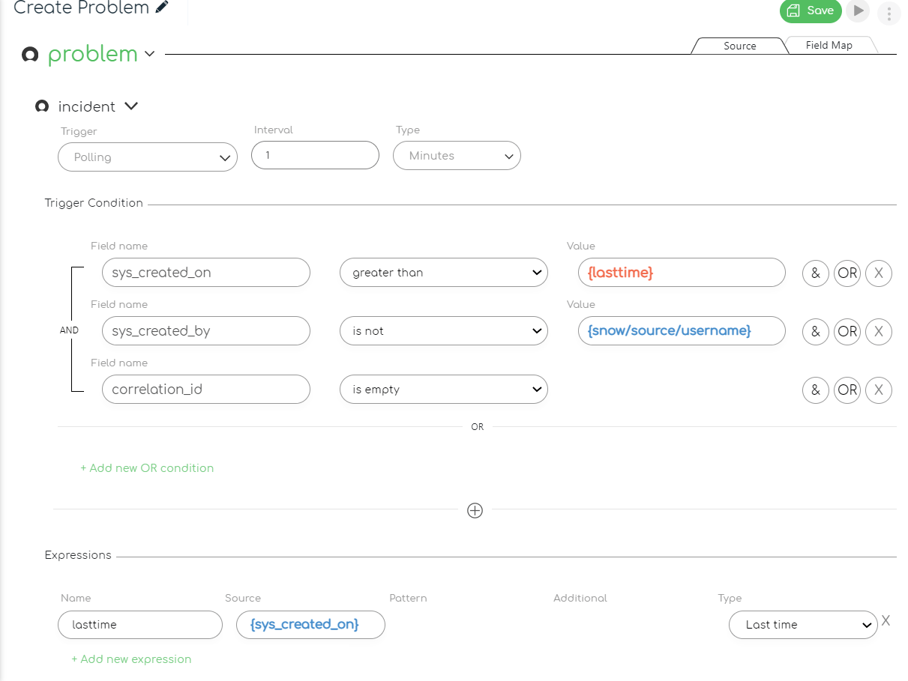This screenshot has width=908, height=681.
Task: Click the {snow/source/username} value field
Action: (x=682, y=331)
